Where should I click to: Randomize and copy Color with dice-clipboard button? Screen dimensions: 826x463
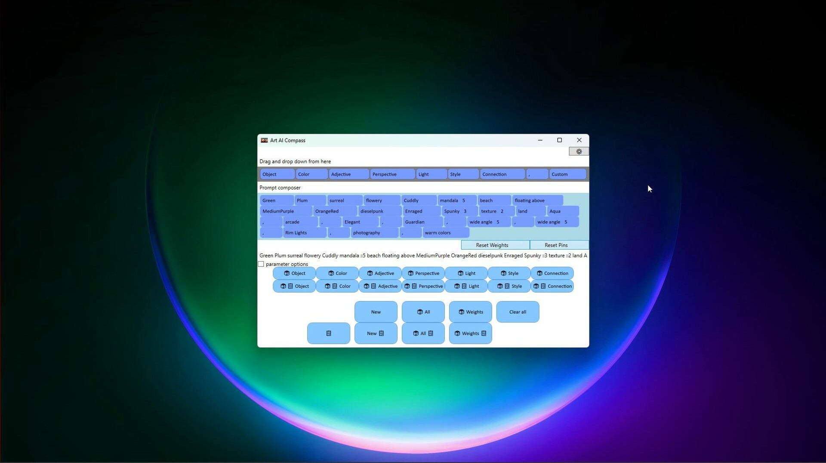click(x=337, y=286)
